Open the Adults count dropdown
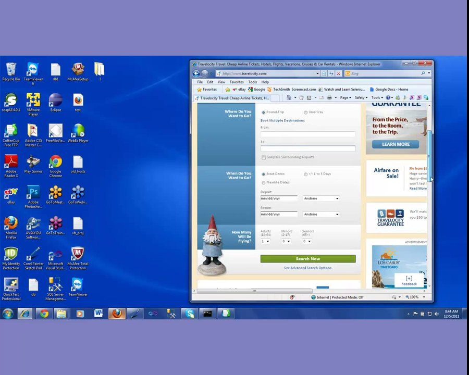The width and height of the screenshot is (469, 375). coord(265,241)
